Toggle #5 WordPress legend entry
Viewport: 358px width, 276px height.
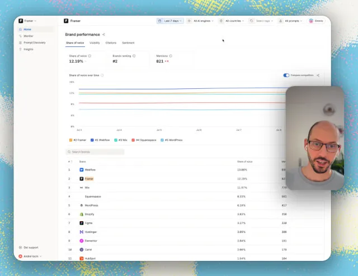[x=172, y=140]
